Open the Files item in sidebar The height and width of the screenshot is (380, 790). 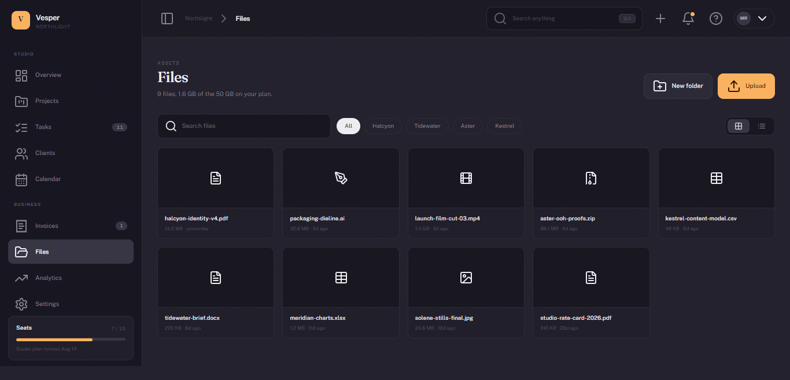(71, 252)
